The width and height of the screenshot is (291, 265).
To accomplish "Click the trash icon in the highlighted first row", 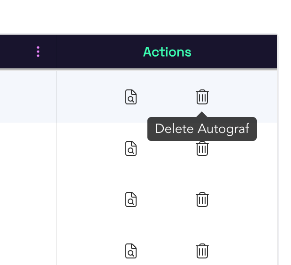I will click(x=202, y=97).
